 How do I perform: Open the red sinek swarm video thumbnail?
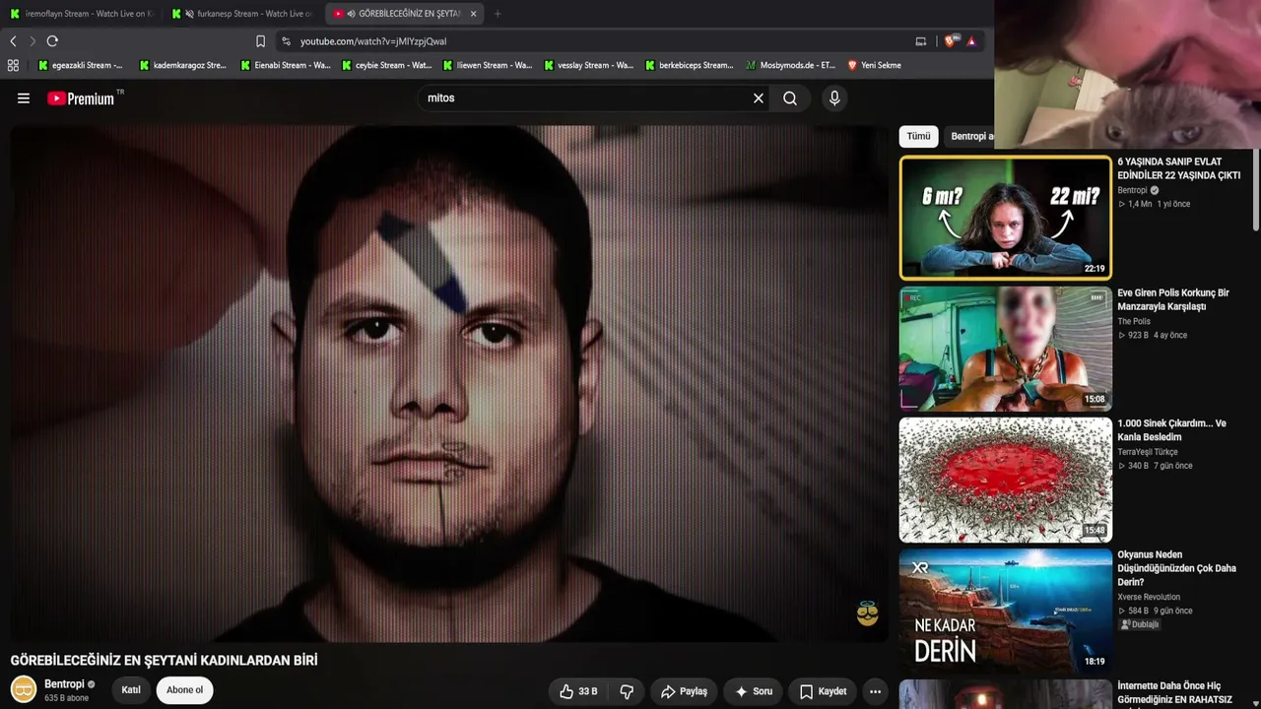pos(1005,480)
